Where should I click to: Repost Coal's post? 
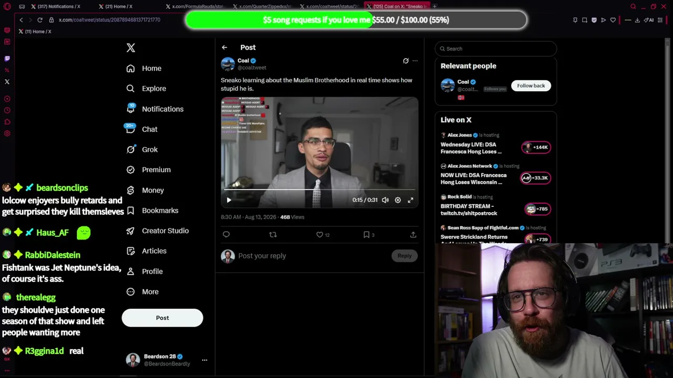click(x=273, y=235)
